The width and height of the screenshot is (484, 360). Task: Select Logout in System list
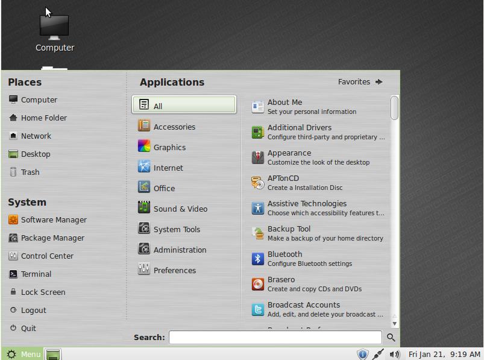28,311
